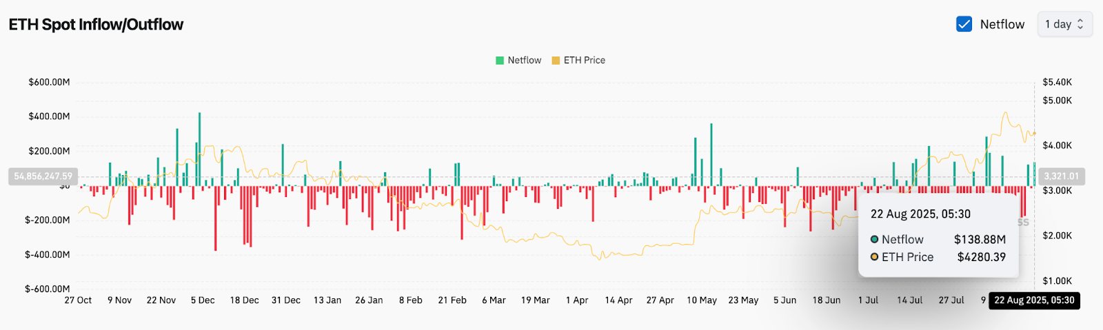1103x330 pixels.
Task: Click the 22 Aug 2025, 05:30 axis marker
Action: tap(1034, 300)
